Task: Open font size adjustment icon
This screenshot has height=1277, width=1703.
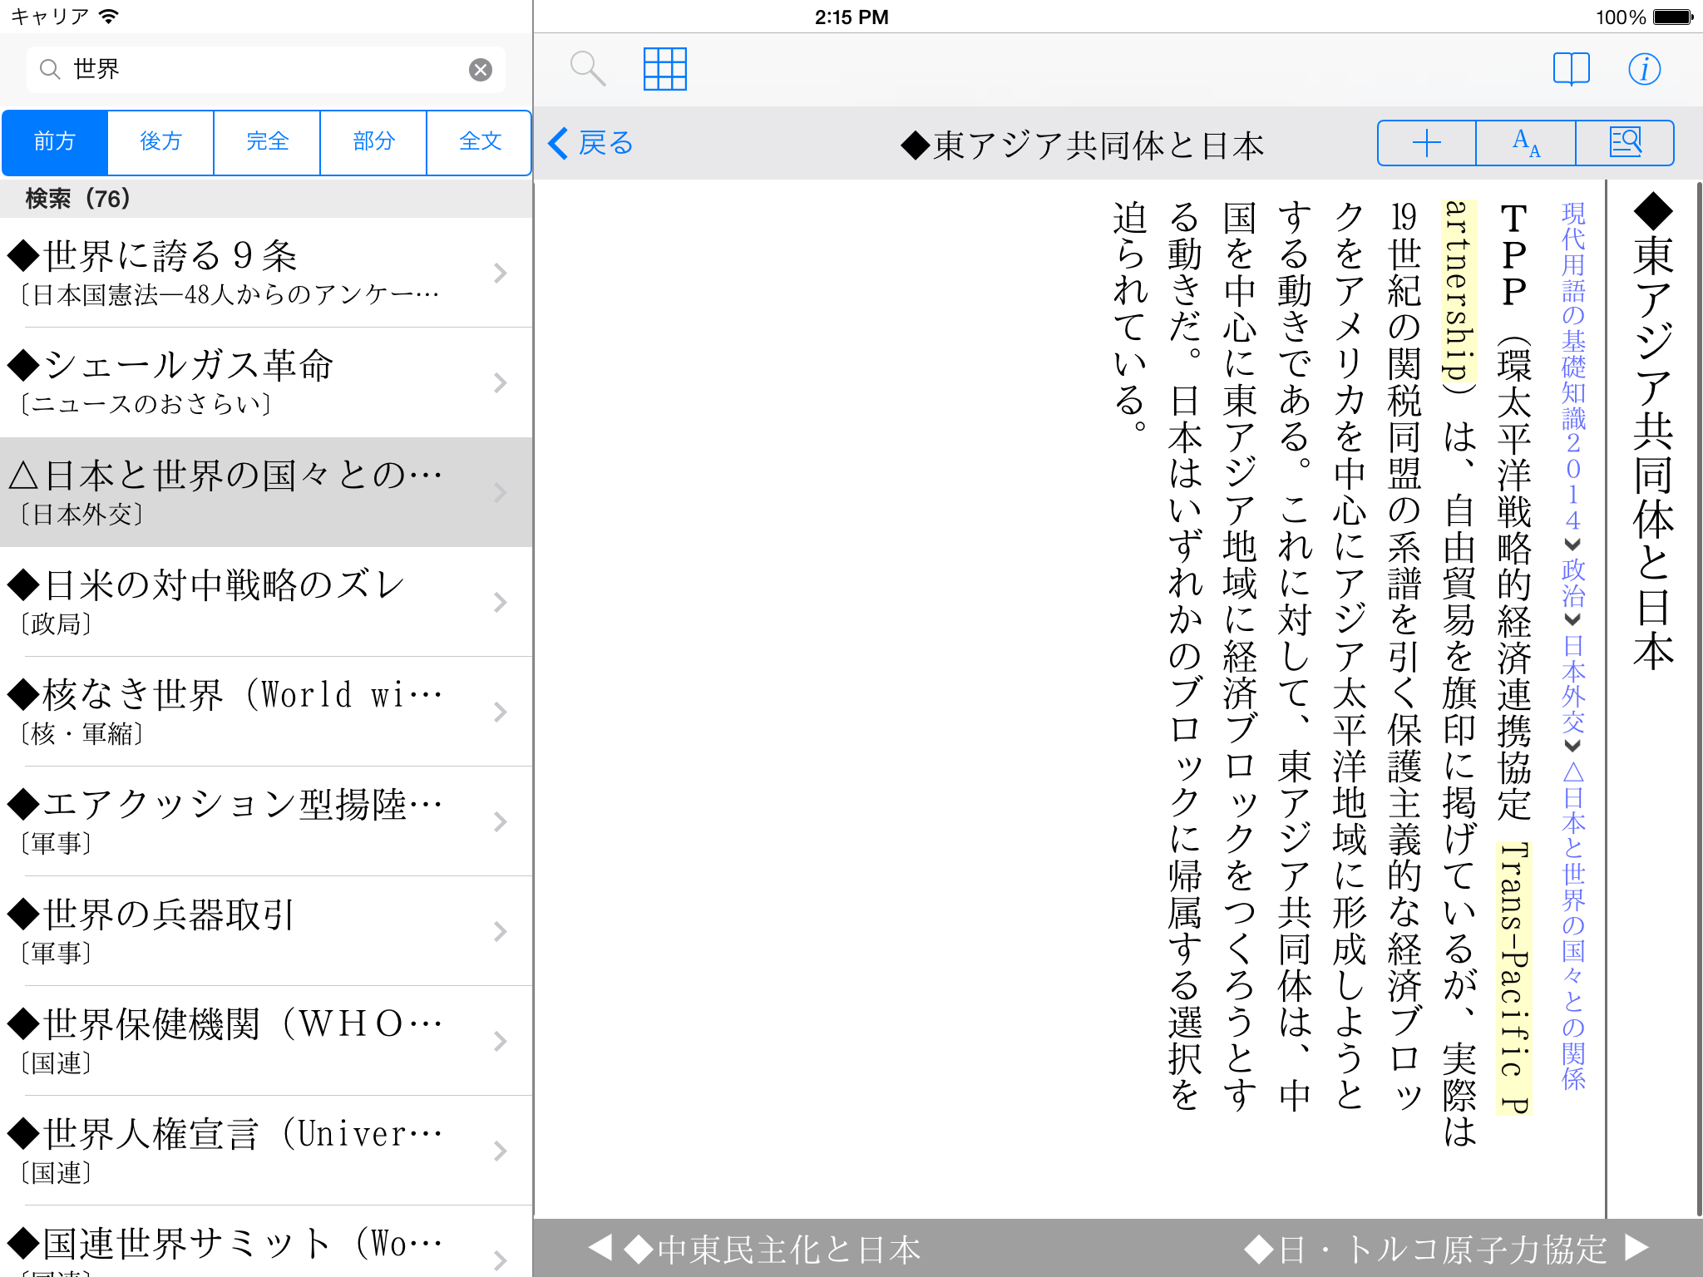Action: tap(1526, 143)
